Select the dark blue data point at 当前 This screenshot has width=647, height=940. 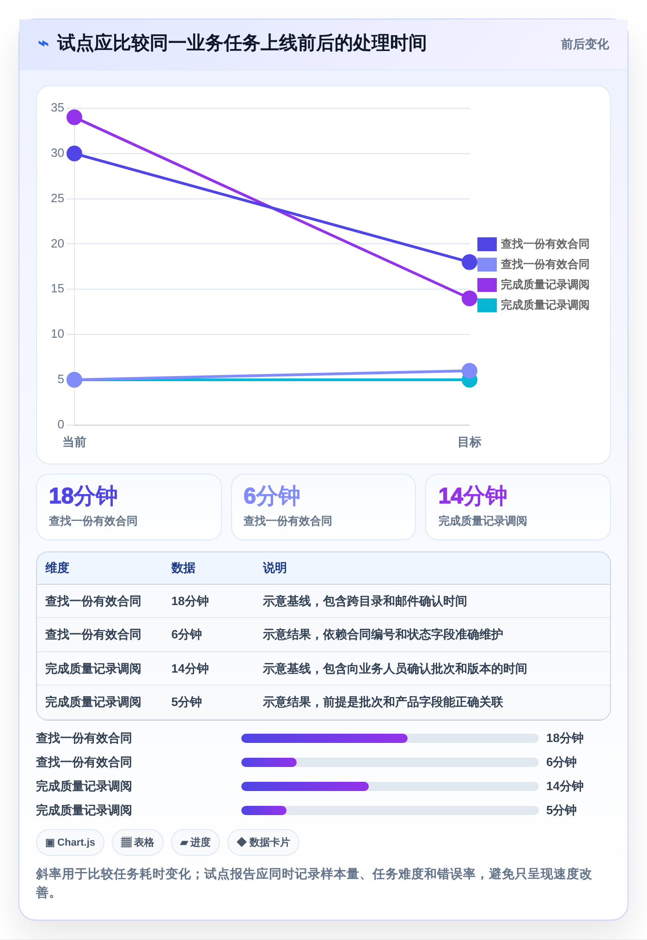pos(74,153)
